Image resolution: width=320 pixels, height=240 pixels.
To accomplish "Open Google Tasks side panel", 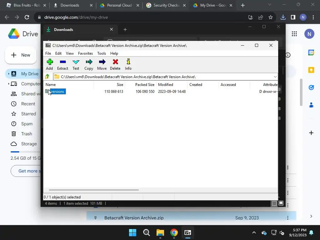I will pyautogui.click(x=311, y=87).
